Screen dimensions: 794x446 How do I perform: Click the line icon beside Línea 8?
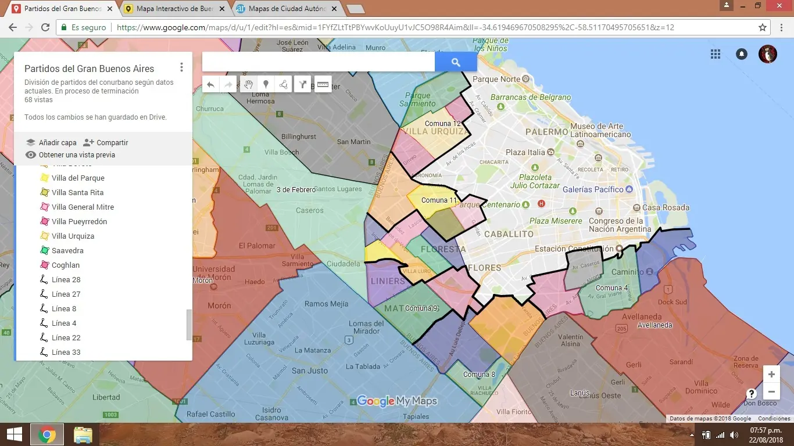tap(44, 308)
